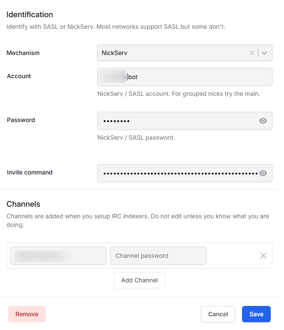This screenshot has width=284, height=330.
Task: Click the Account field label
Action: coord(19,76)
